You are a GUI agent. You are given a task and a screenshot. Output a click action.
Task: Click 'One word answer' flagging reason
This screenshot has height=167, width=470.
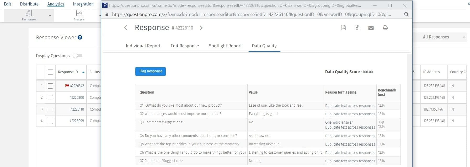[x=339, y=122]
